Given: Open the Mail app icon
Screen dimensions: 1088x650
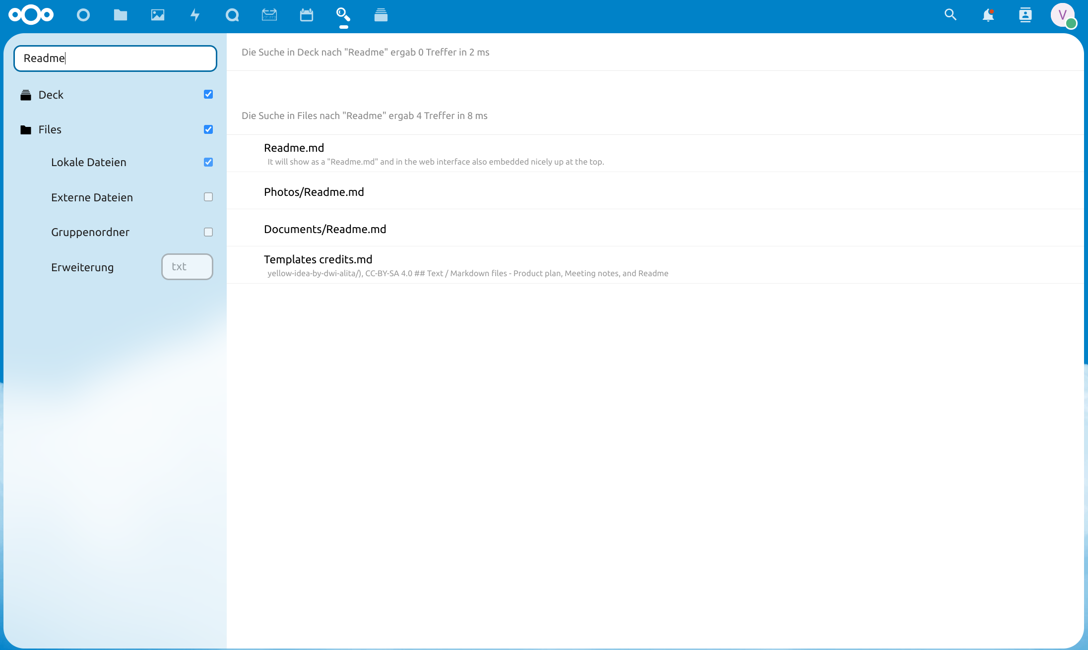Looking at the screenshot, I should (x=269, y=15).
